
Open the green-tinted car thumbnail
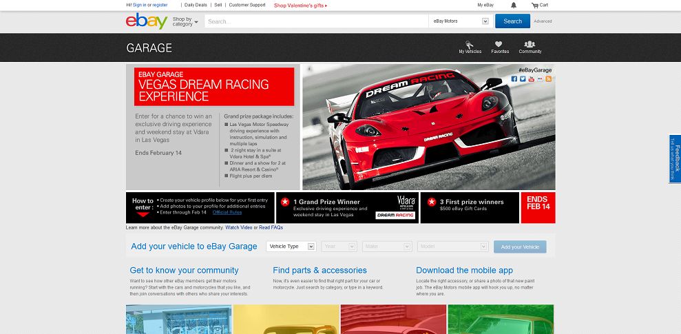tap(501, 320)
